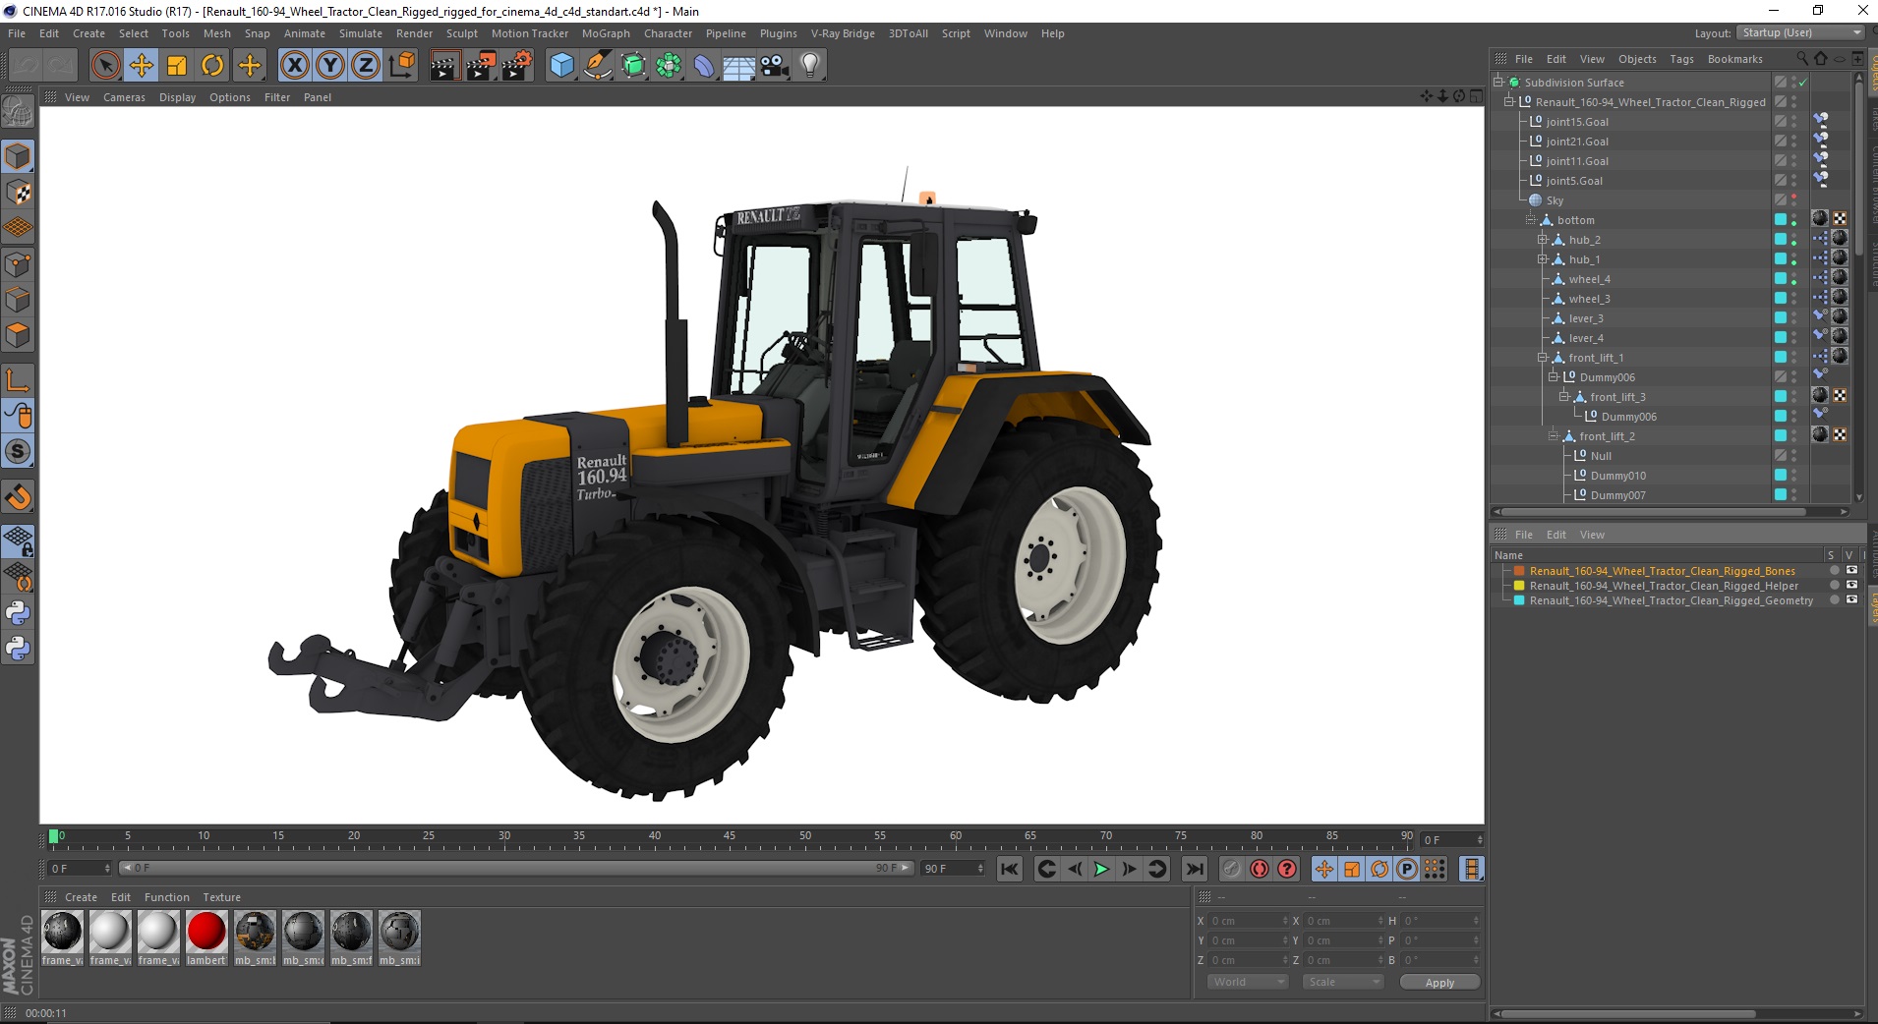Open the V-Ray Bridge menu
The image size is (1878, 1024).
pos(843,33)
